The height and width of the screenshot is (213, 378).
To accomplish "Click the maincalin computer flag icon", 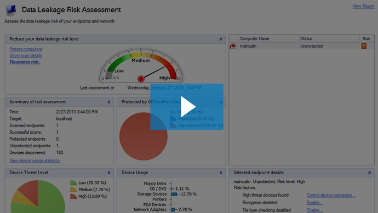I will click(233, 46).
